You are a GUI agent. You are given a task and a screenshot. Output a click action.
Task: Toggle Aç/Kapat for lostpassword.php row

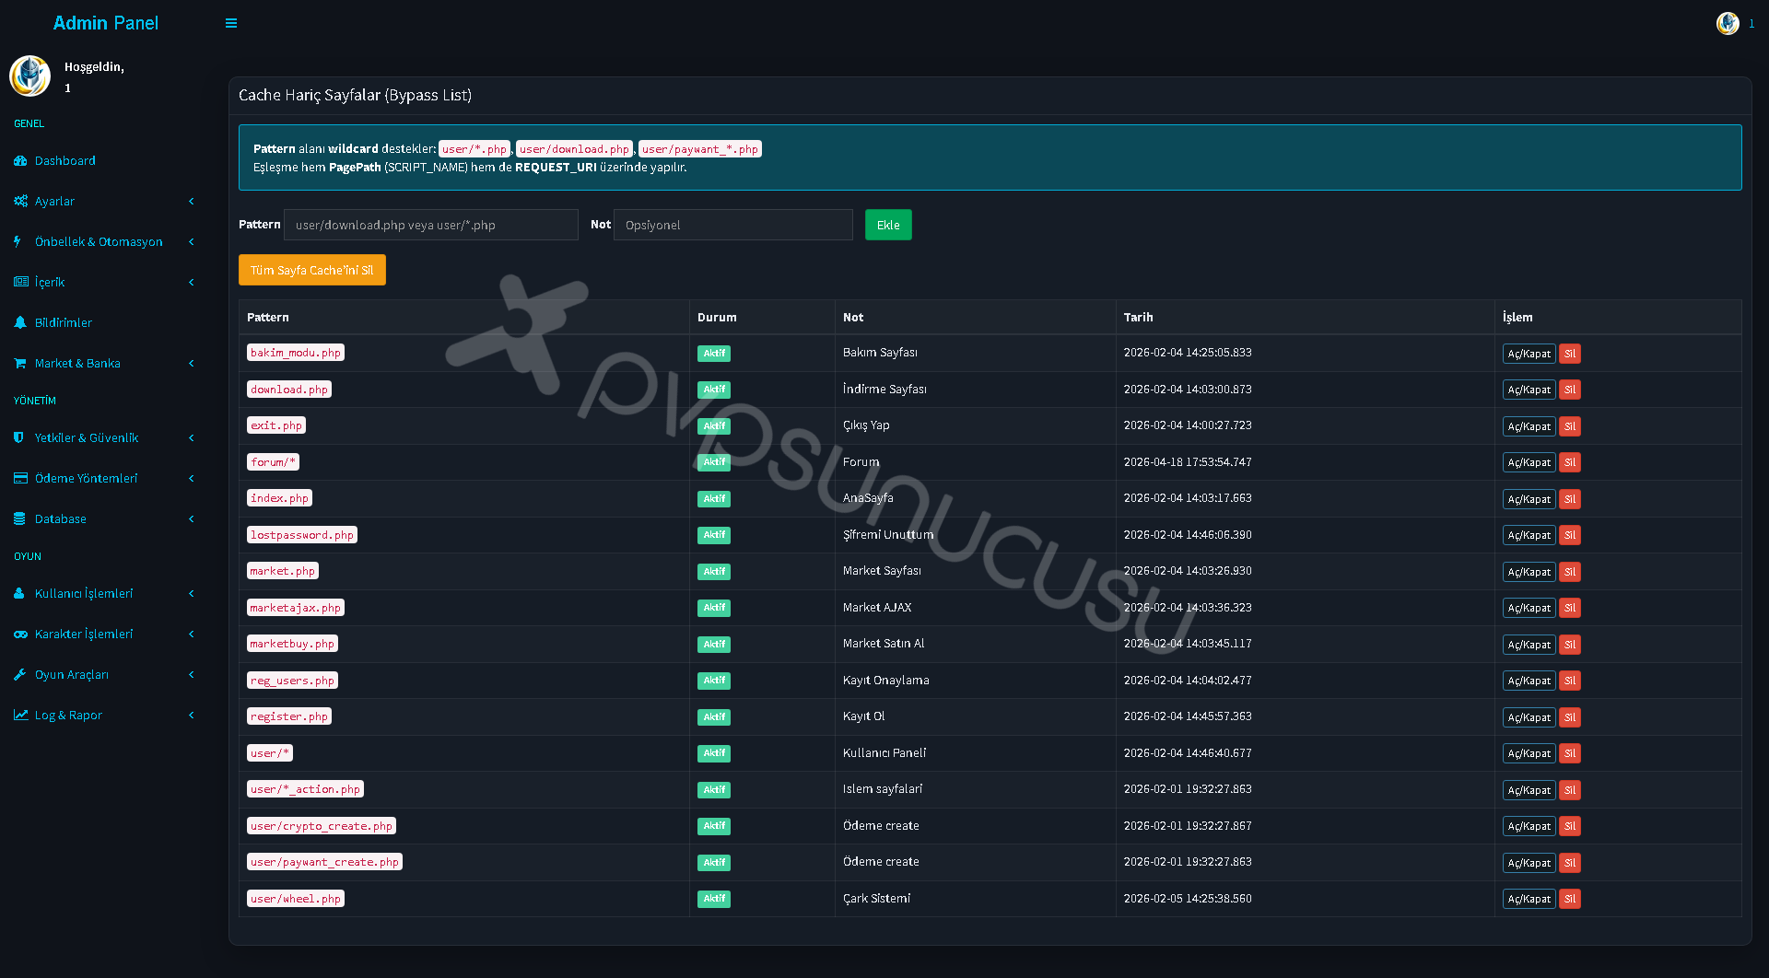[x=1529, y=535]
